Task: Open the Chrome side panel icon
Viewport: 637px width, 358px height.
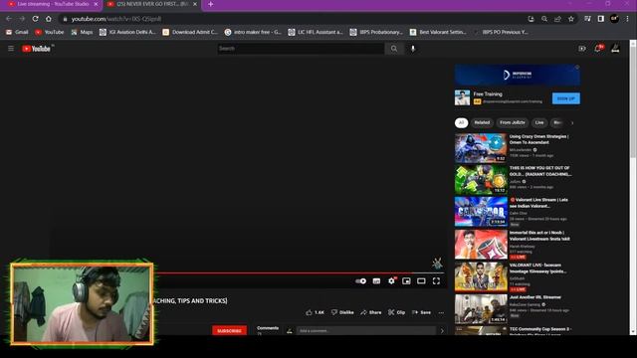Action: click(x=601, y=19)
